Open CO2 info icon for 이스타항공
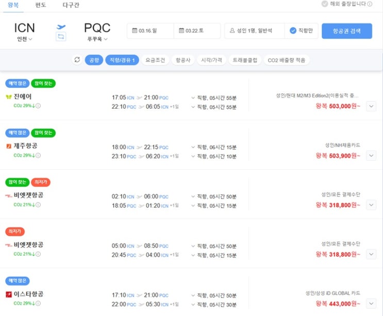This screenshot has height=316, width=383. click(38, 303)
